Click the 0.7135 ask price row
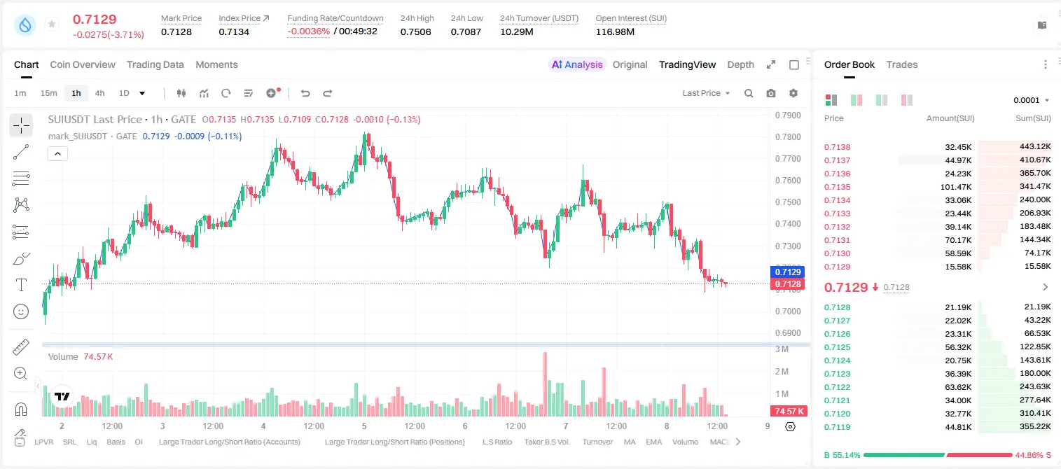 tap(937, 187)
